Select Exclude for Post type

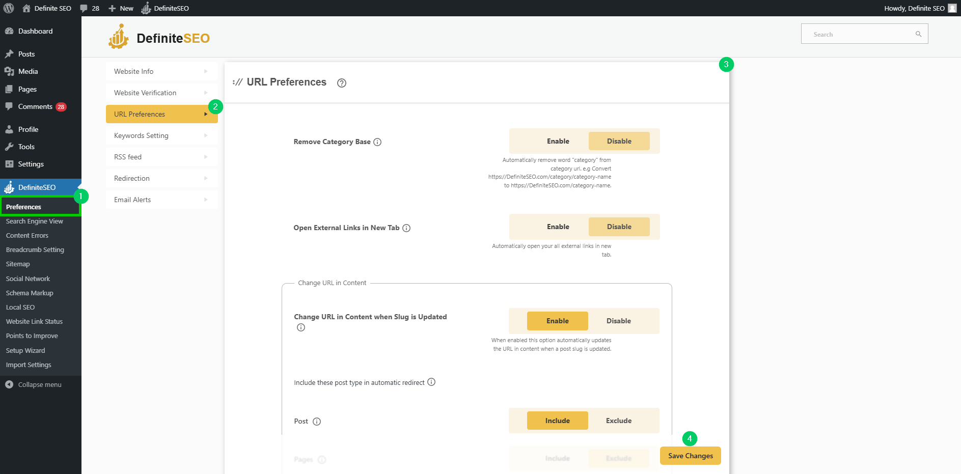tap(619, 421)
